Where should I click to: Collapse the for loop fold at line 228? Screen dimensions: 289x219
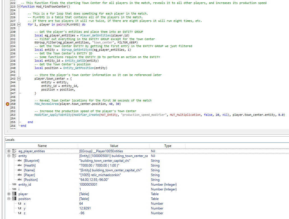pos(19,25)
